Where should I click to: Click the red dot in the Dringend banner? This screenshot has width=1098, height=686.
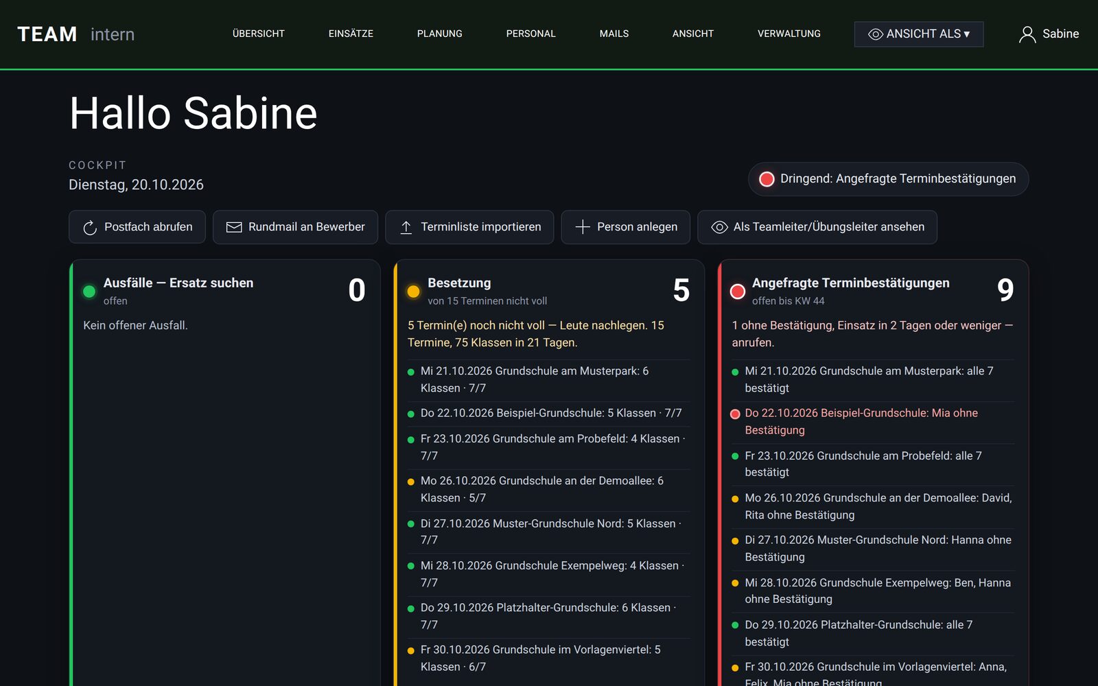(x=767, y=179)
